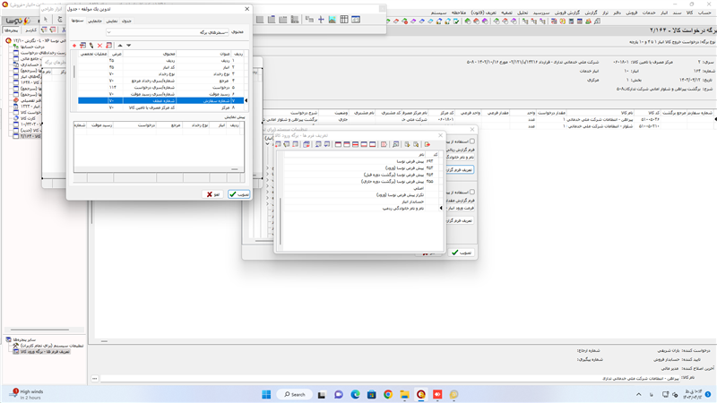The image size is (717, 403).
Task: Click لغو to cancel the column editor
Action: [213, 193]
